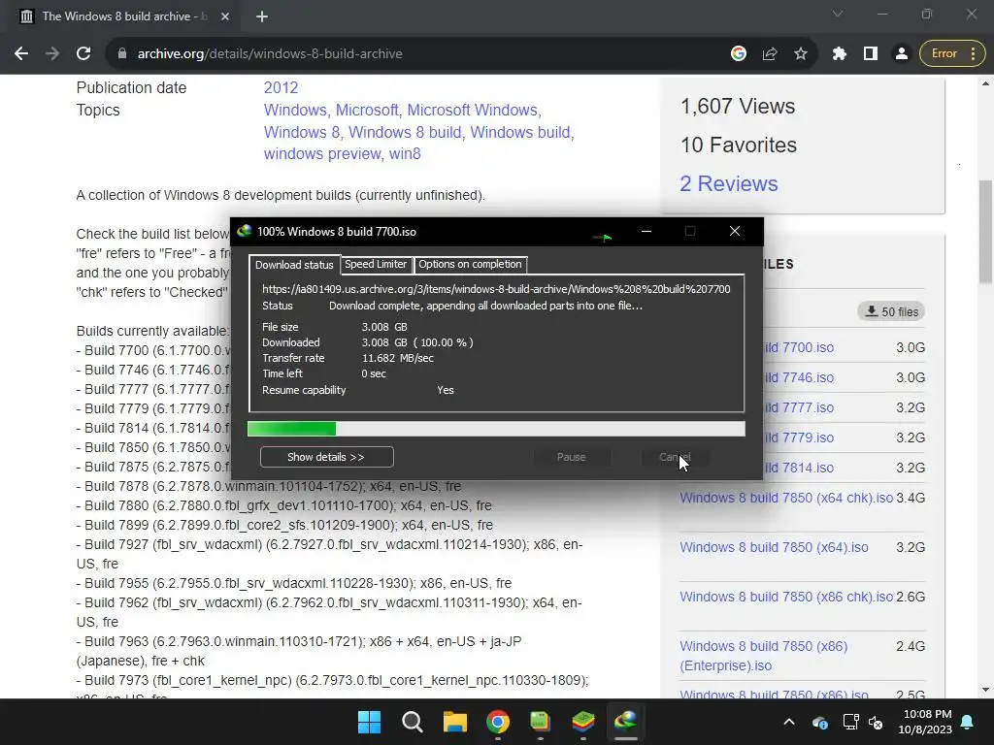Screen dimensions: 994x745
Task: Open the Windows Start menu
Action: pyautogui.click(x=369, y=722)
